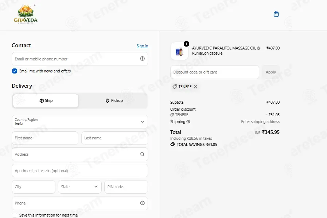
Task: Focus the City field
Action: (34, 187)
